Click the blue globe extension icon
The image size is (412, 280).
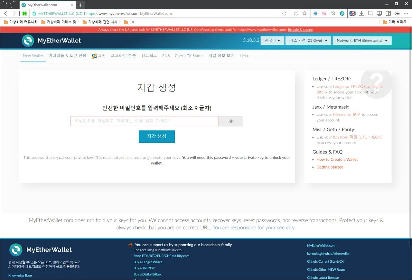click(x=315, y=14)
